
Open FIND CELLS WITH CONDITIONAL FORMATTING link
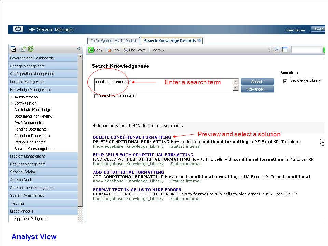point(143,155)
